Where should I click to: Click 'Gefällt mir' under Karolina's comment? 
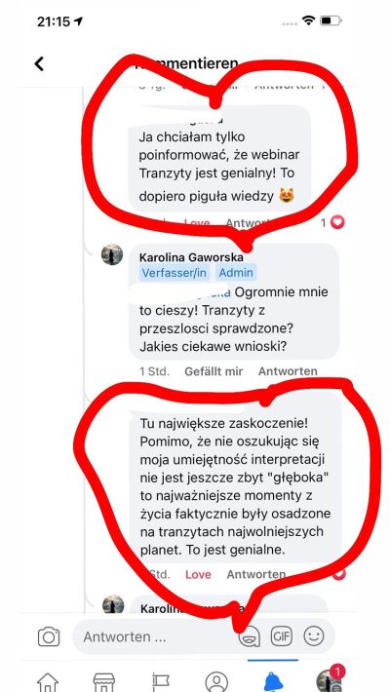coord(214,371)
